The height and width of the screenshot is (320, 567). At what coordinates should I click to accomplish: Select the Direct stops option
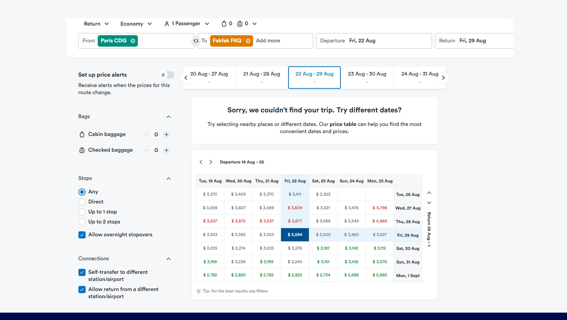(82, 202)
